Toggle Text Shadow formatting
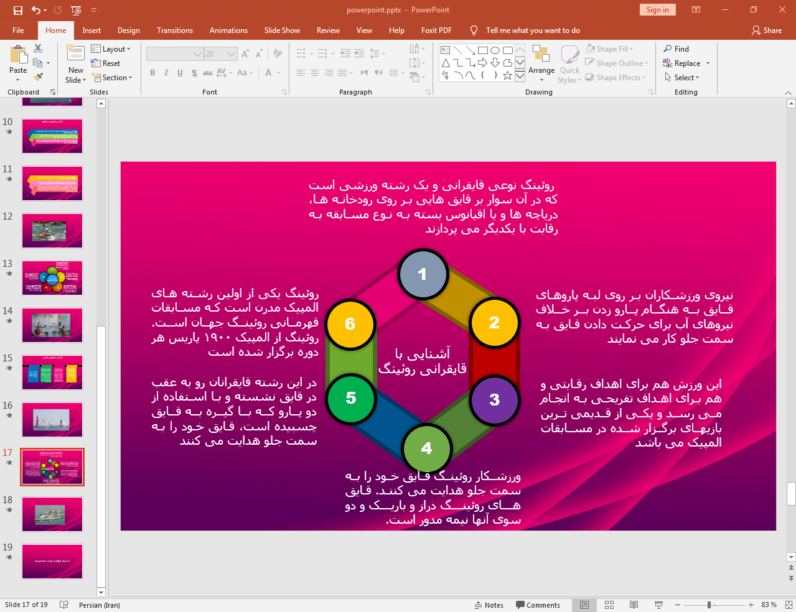Image resolution: width=796 pixels, height=612 pixels. [x=194, y=73]
